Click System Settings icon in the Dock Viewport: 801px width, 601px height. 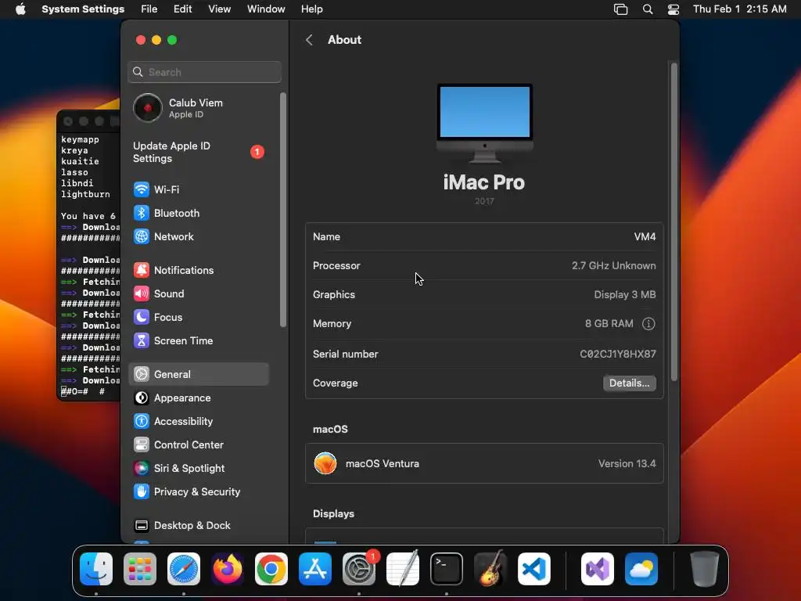coord(358,569)
